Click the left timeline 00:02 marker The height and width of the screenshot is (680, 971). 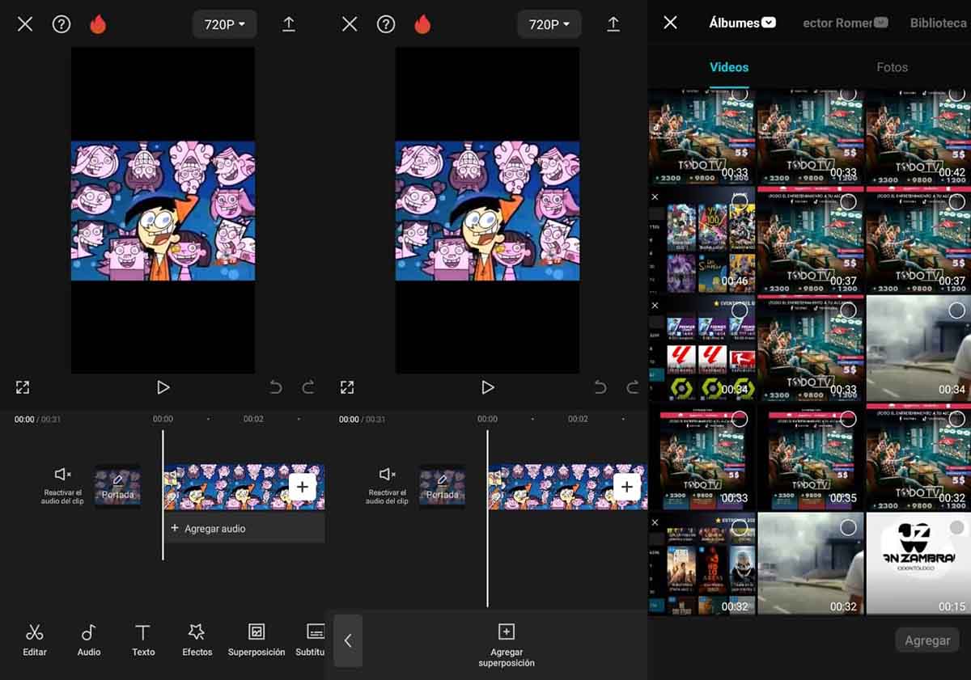pos(253,419)
